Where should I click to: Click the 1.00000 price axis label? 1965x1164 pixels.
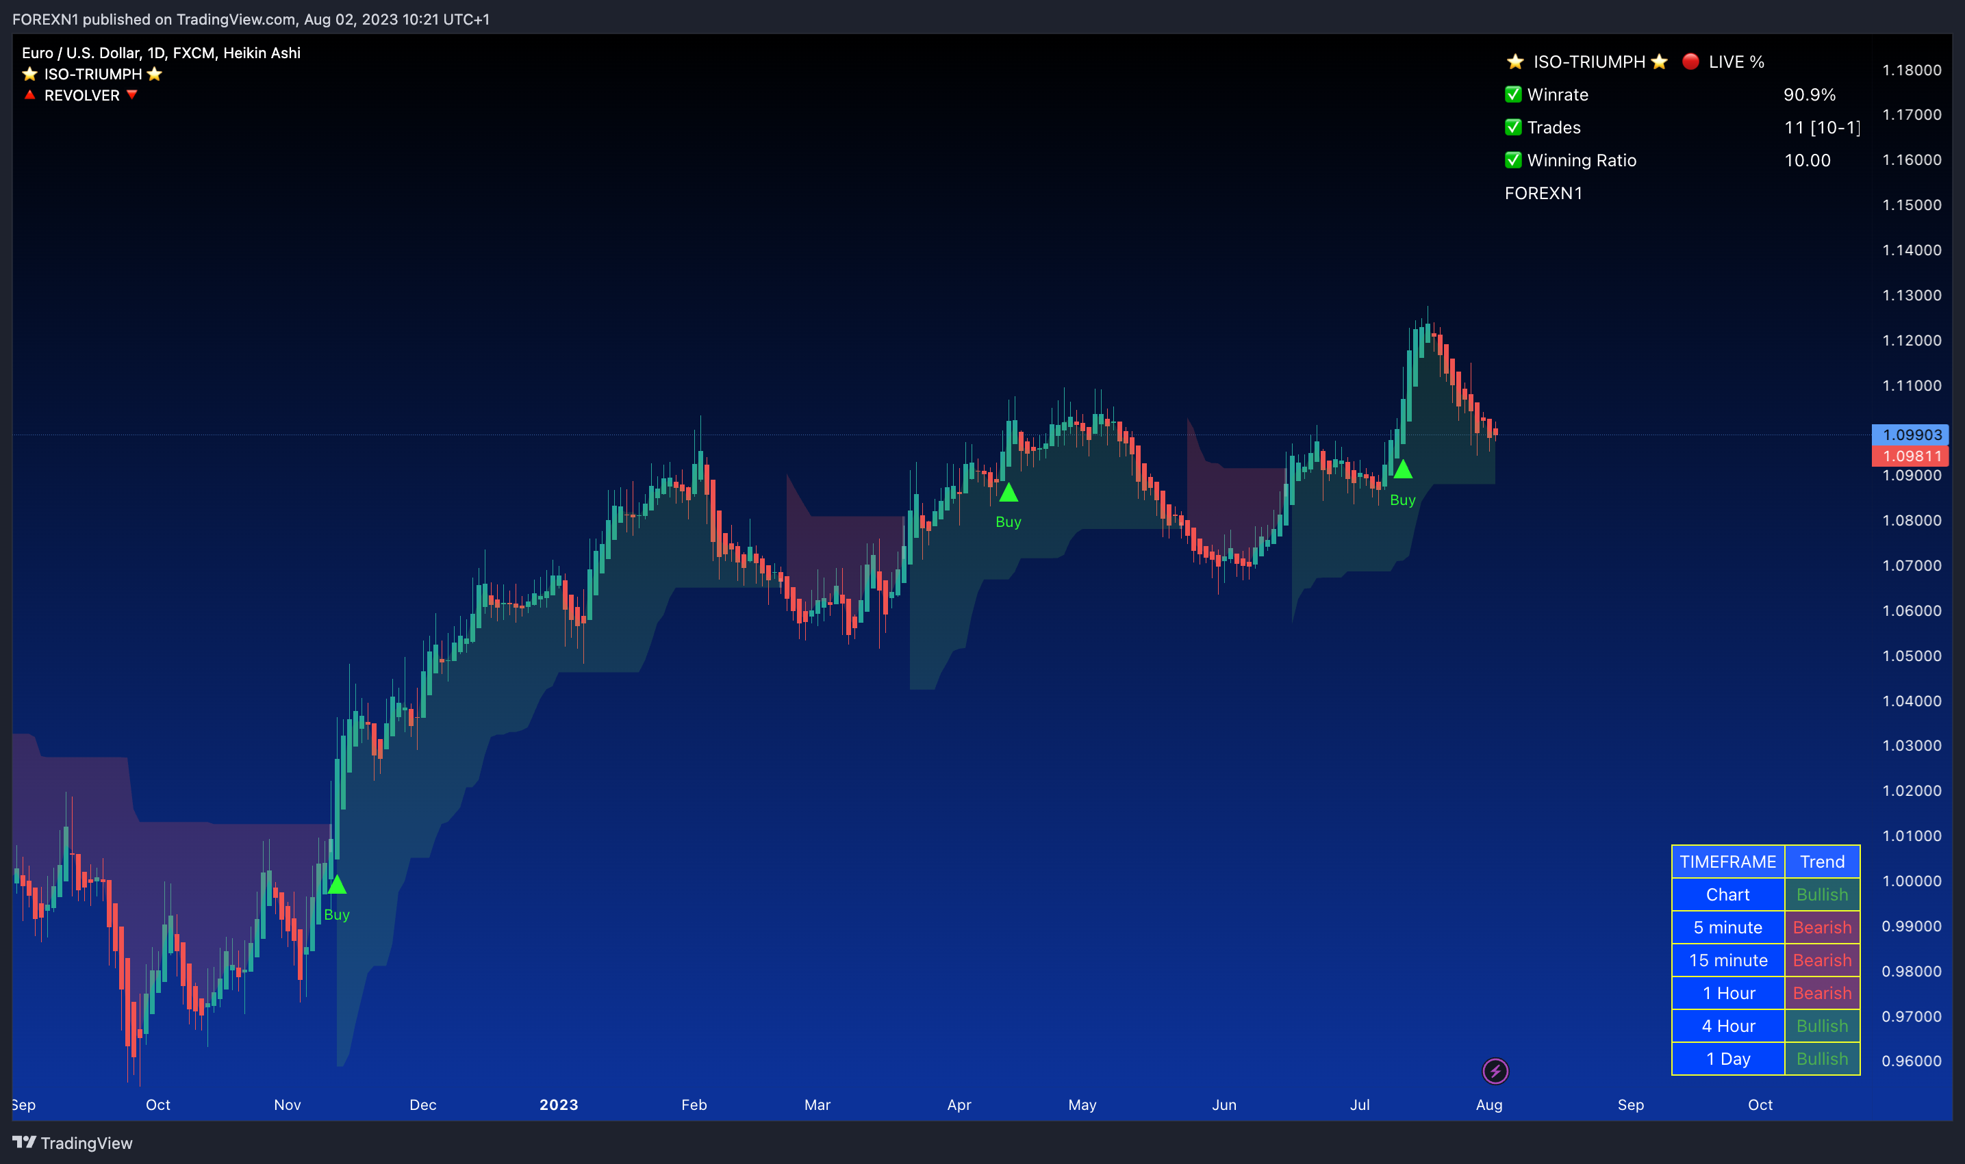click(1912, 881)
